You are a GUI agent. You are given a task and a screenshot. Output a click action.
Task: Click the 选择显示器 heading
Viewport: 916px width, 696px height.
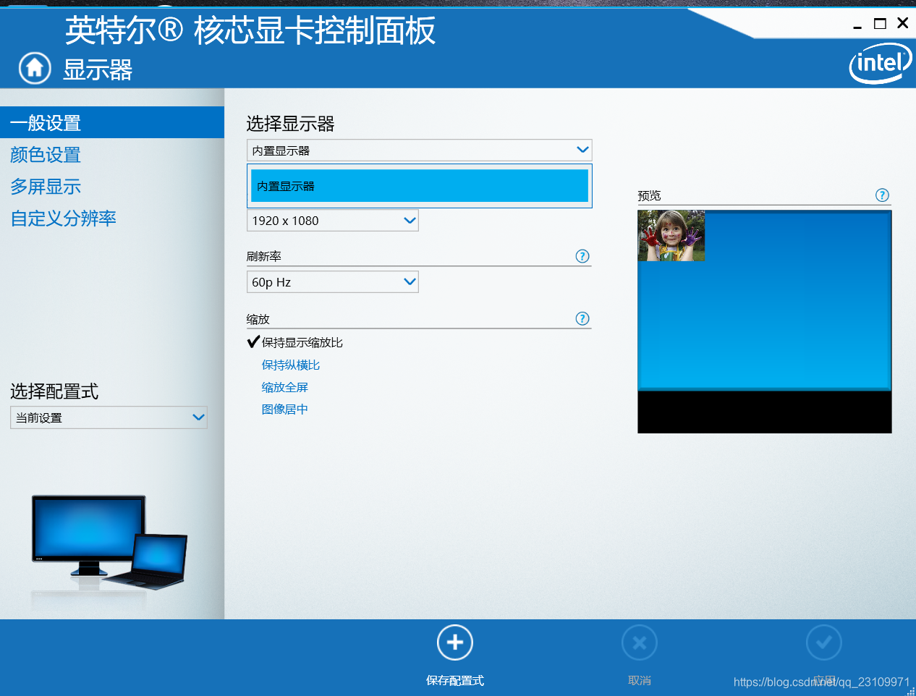pos(290,124)
